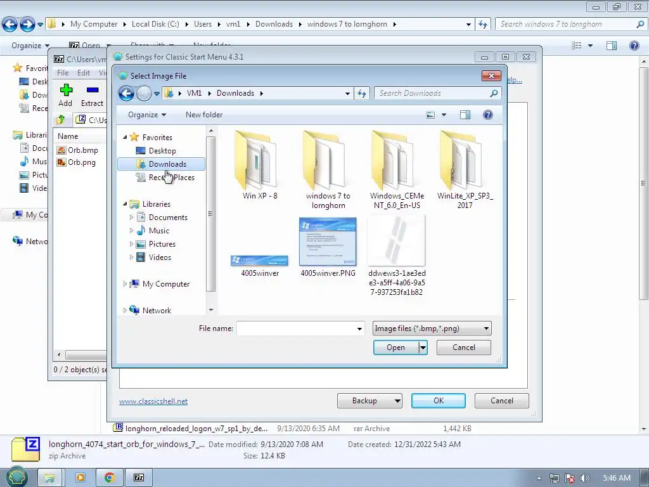Select Orb.png in the 7-Zip list
Screen dimensions: 649x487
pos(77,162)
